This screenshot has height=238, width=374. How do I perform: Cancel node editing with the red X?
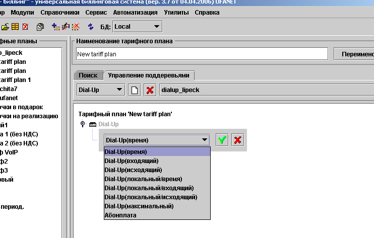(237, 140)
